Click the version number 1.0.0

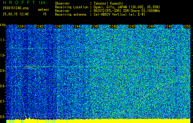tap(42, 3)
